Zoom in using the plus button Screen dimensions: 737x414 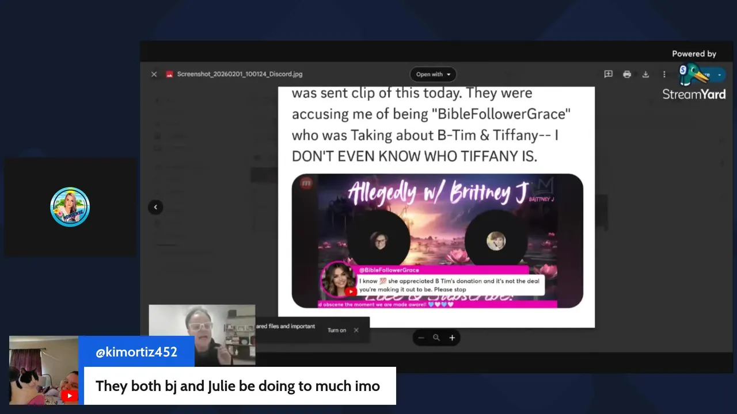[x=452, y=338]
